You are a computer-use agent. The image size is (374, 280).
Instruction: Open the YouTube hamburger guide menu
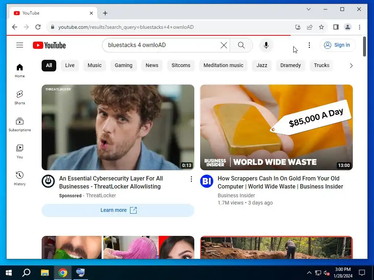[x=20, y=45]
